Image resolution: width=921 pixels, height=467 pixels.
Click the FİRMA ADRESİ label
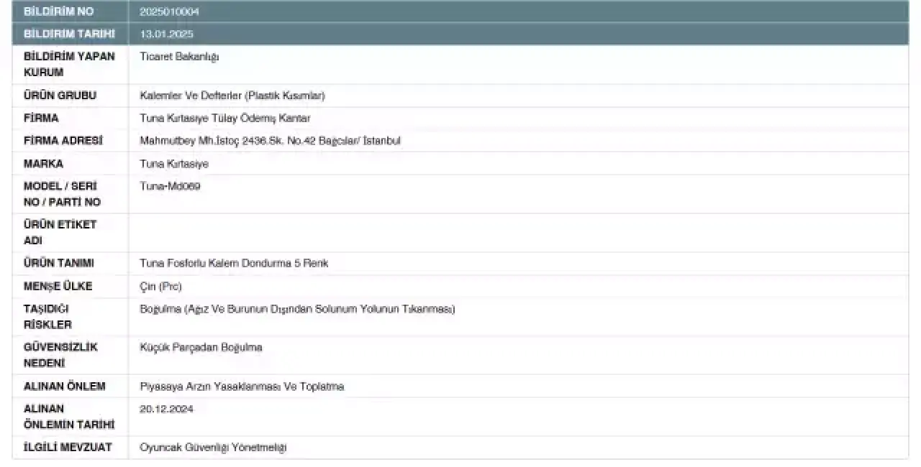63,141
